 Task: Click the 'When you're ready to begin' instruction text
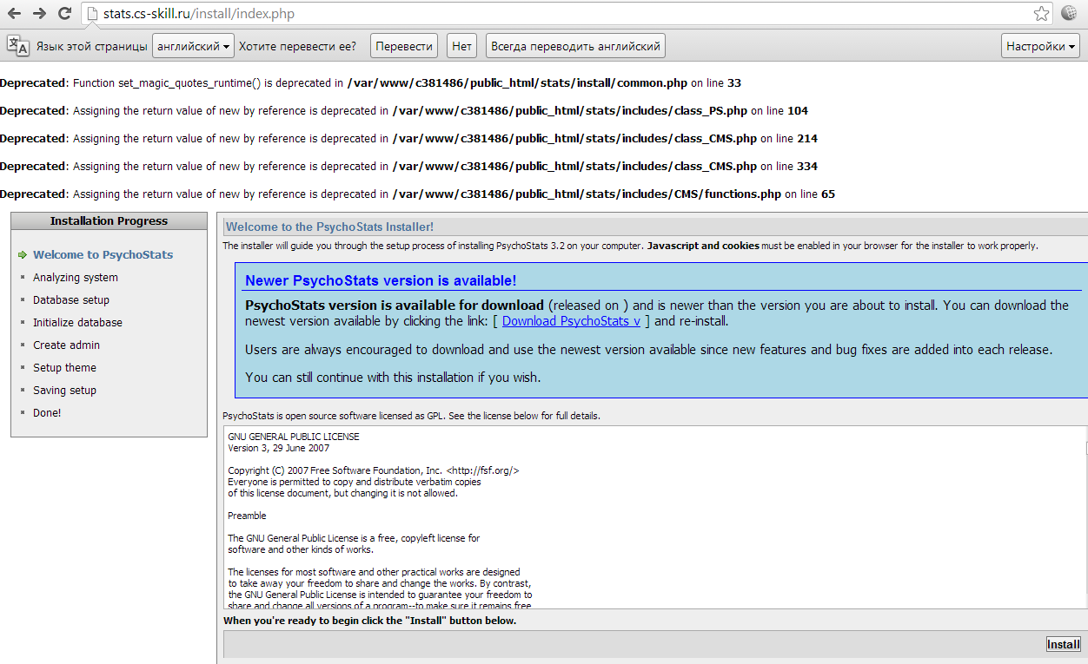coord(369,621)
